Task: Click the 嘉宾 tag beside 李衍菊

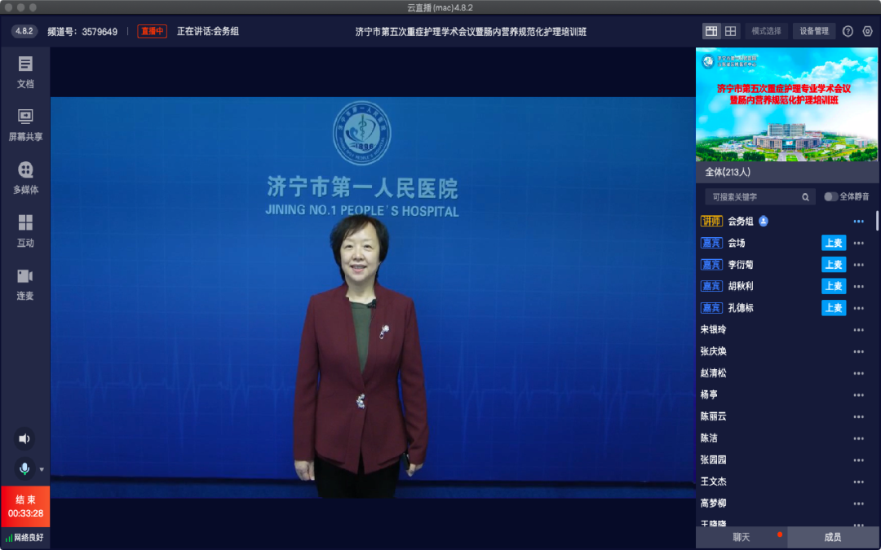Action: 711,264
